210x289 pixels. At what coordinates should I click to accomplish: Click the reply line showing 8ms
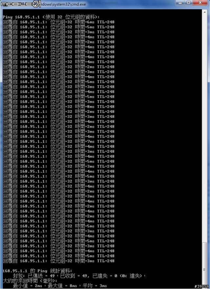pos(59,107)
